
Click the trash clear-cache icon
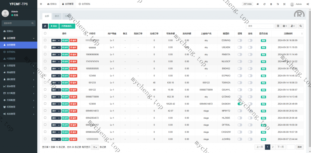tap(271, 4)
